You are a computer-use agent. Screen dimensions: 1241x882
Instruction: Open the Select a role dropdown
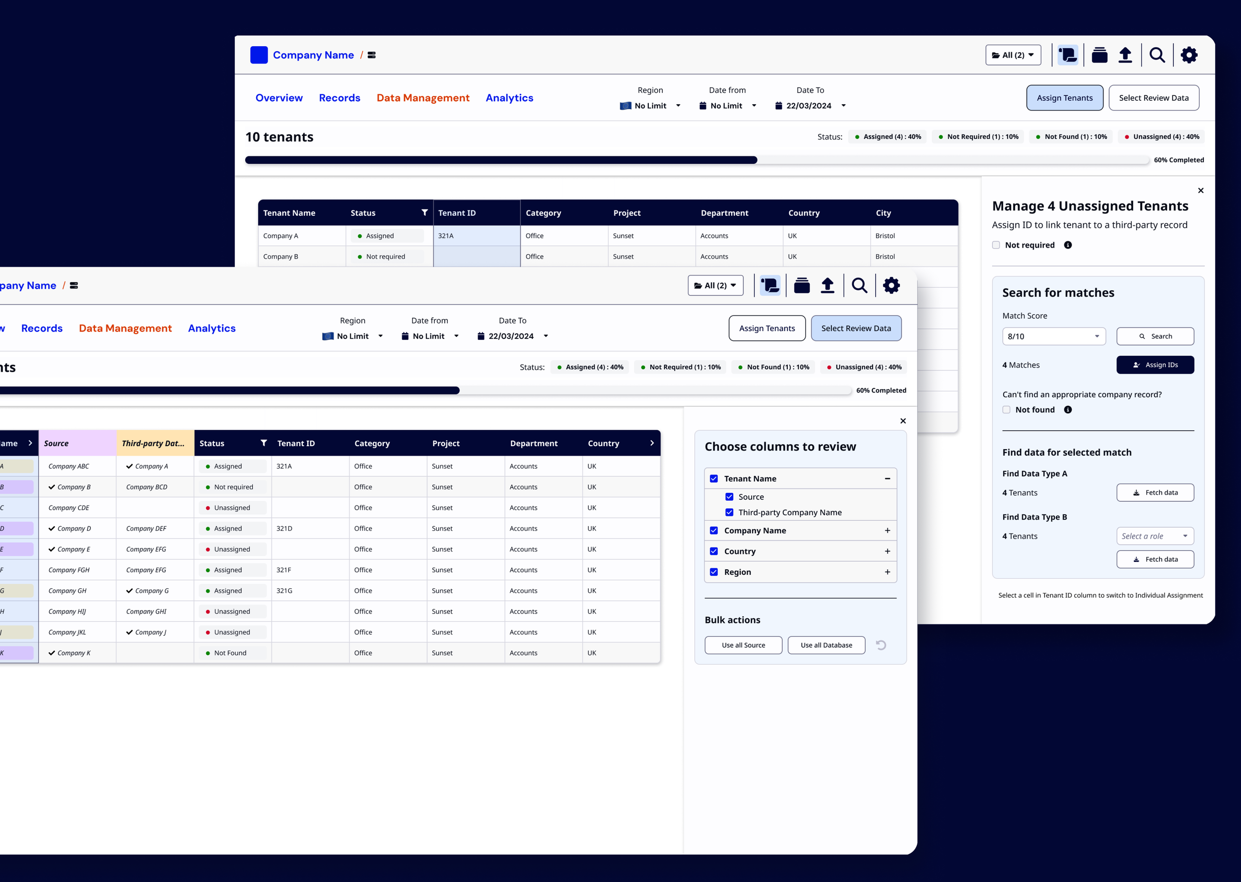(1154, 536)
